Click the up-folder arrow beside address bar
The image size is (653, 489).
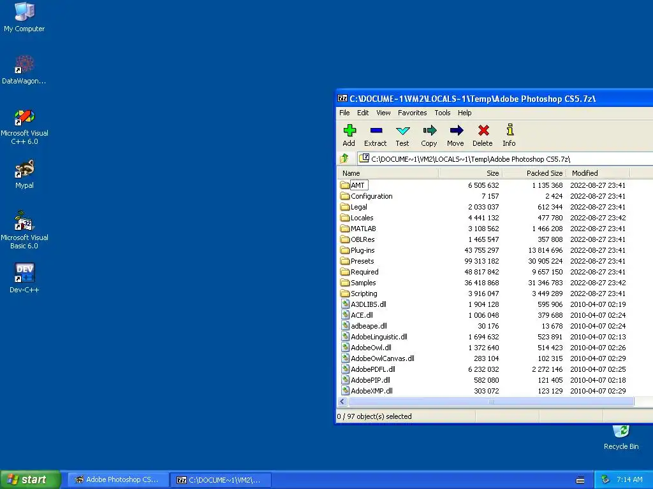click(x=344, y=159)
